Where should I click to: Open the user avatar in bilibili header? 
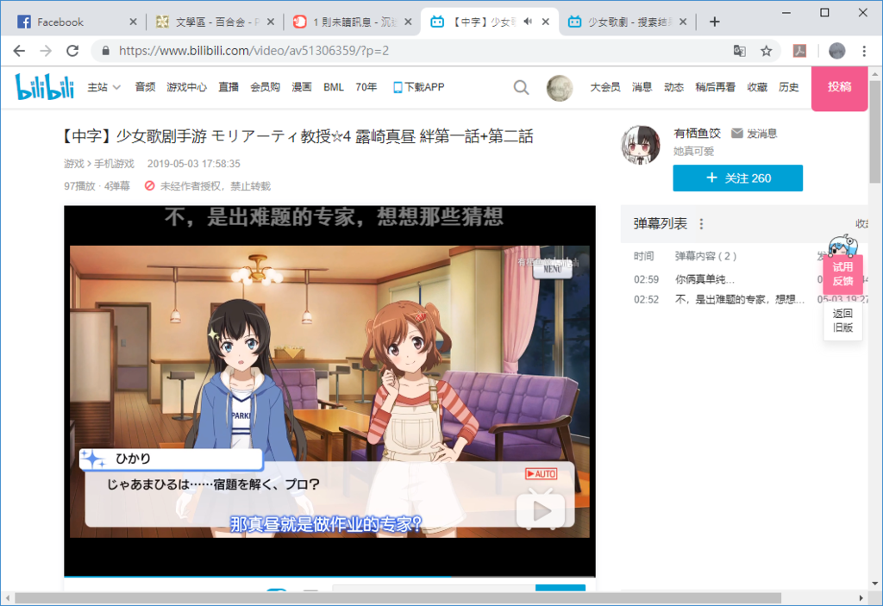pos(559,88)
